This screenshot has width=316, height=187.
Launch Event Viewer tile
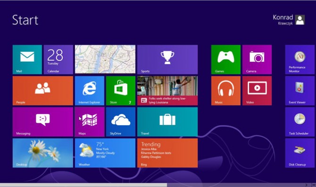pyautogui.click(x=300, y=91)
